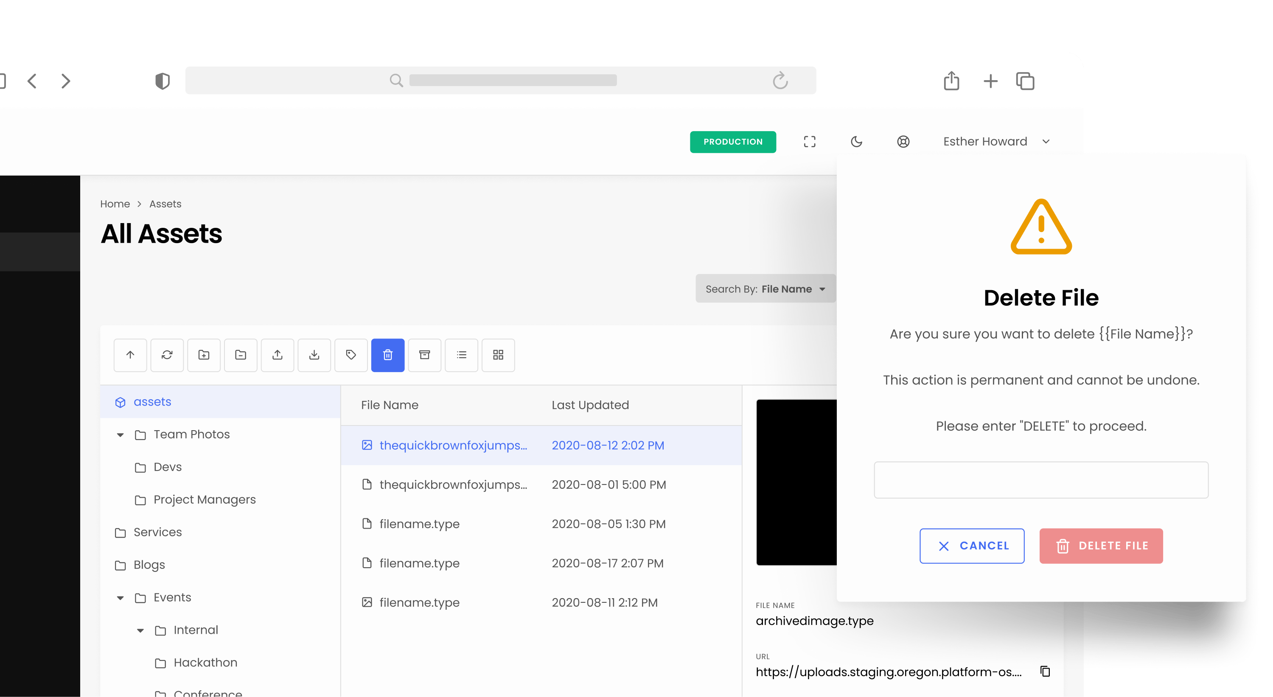Click the refresh assets icon

(167, 355)
